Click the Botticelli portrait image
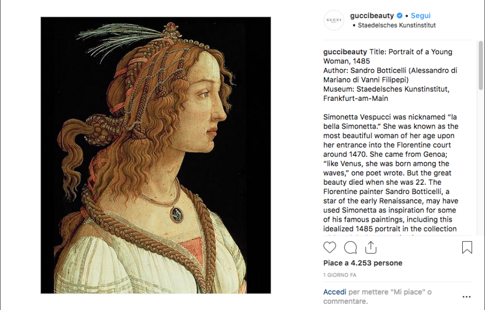 point(156,155)
